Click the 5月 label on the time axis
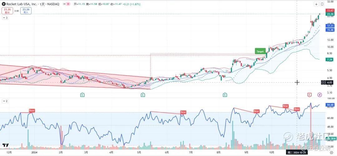This screenshot has width=337, height=156. pyautogui.click(x=139, y=153)
